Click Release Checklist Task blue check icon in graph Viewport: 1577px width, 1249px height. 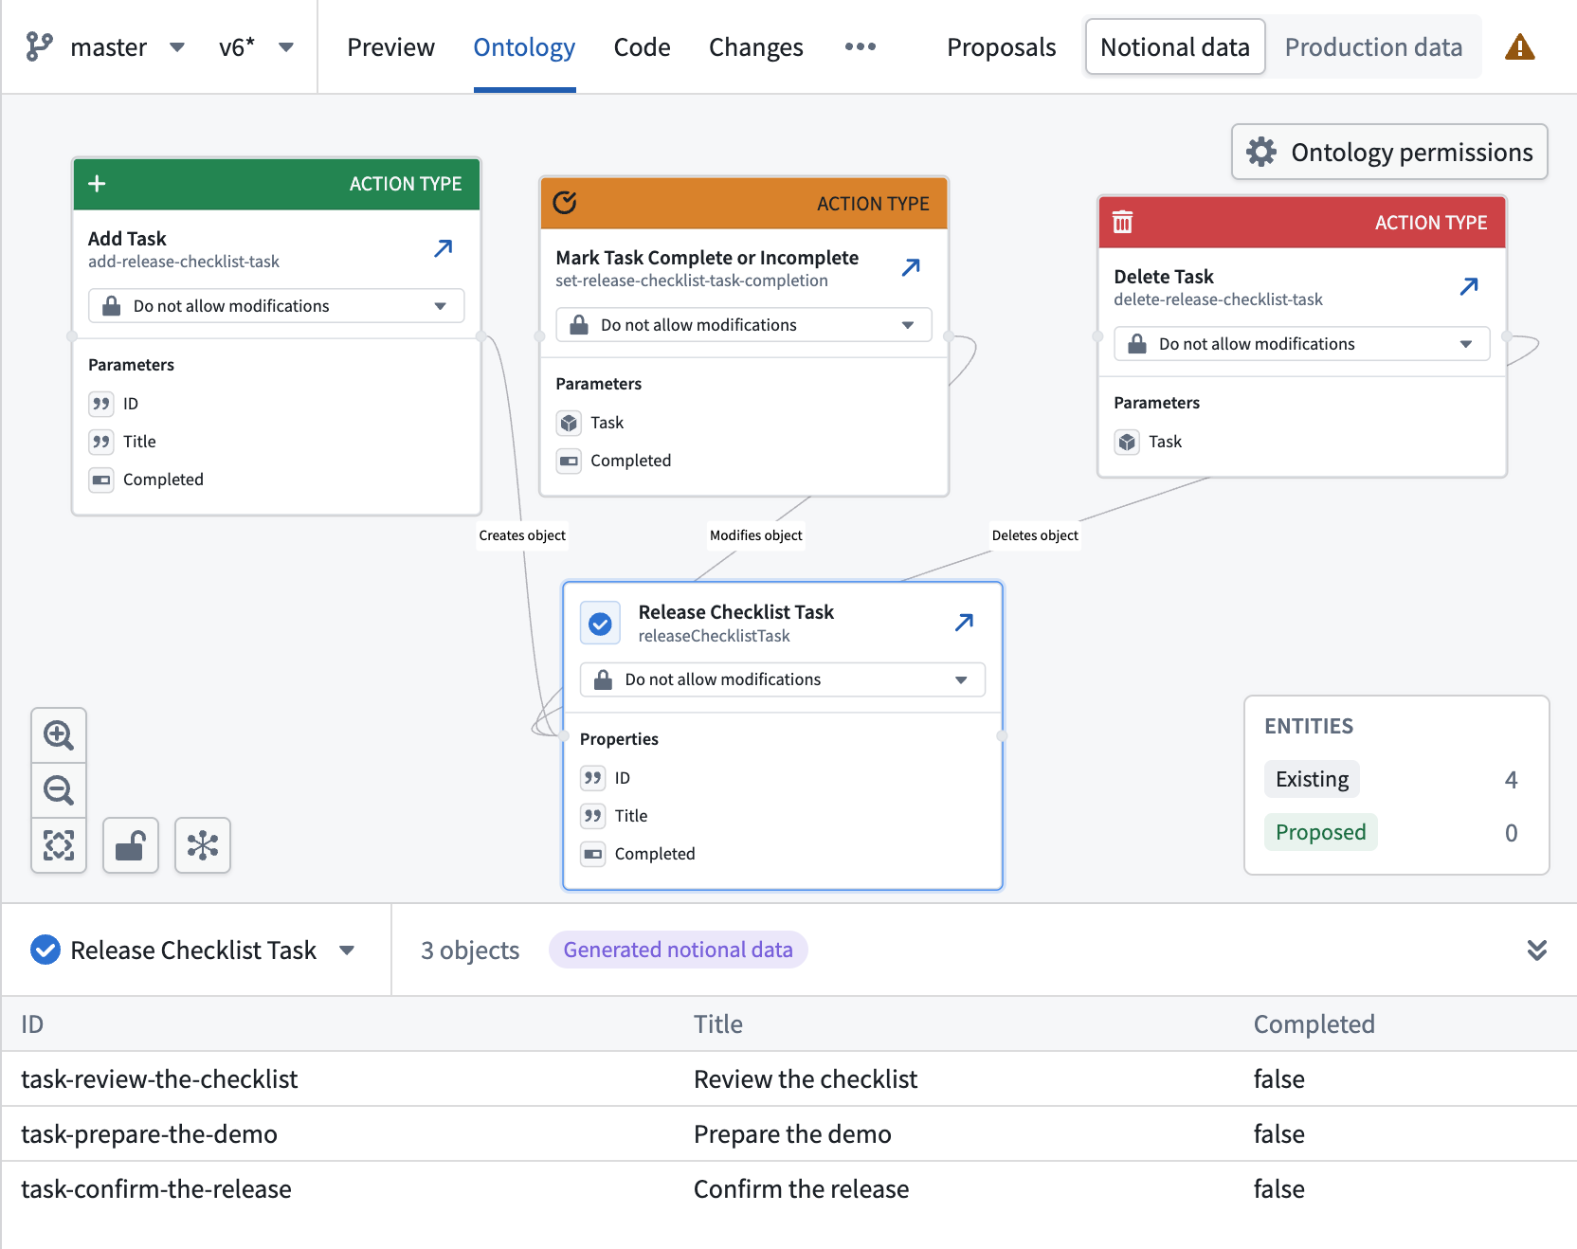pyautogui.click(x=600, y=624)
